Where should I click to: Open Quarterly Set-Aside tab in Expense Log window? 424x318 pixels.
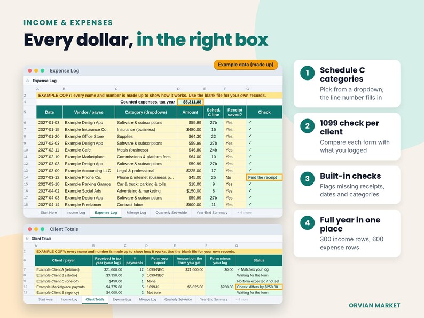pos(171,213)
